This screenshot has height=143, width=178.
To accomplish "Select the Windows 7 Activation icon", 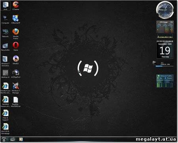I will click(x=5, y=61).
